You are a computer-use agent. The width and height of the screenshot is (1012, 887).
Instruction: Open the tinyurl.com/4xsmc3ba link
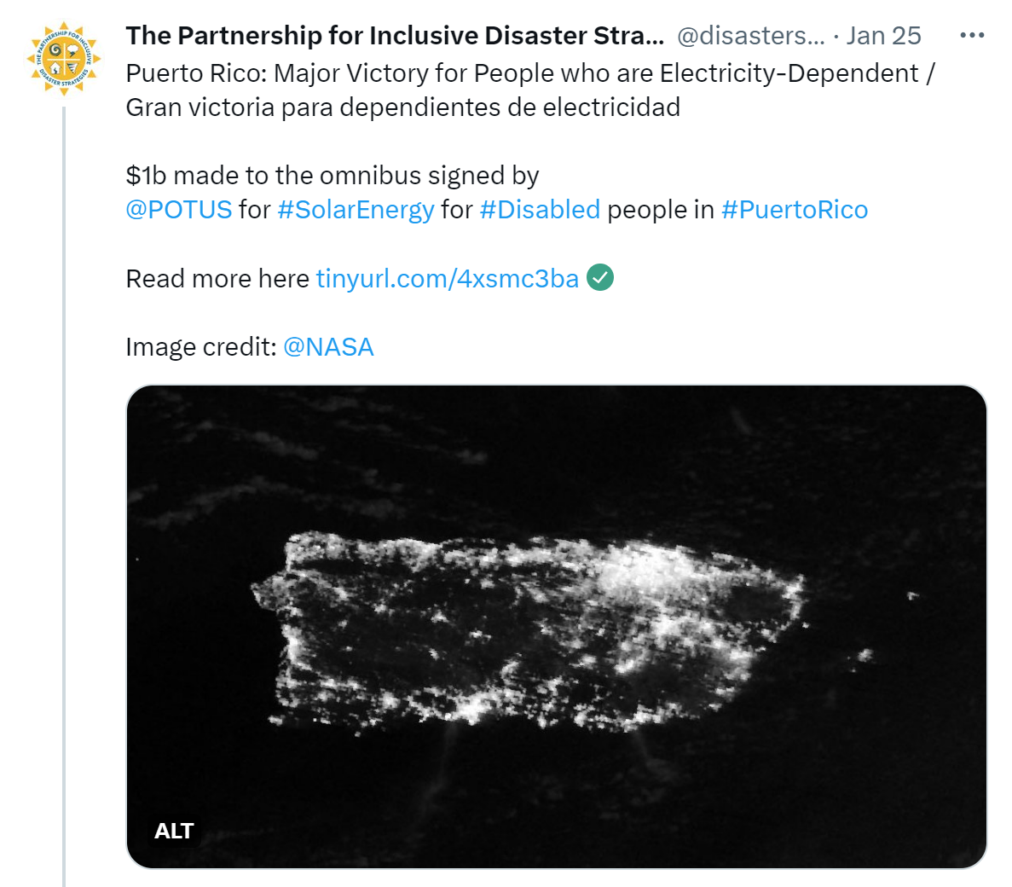(448, 278)
